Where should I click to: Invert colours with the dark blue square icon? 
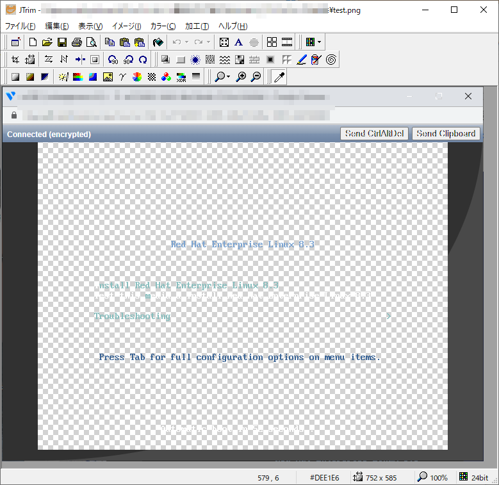pos(45,77)
